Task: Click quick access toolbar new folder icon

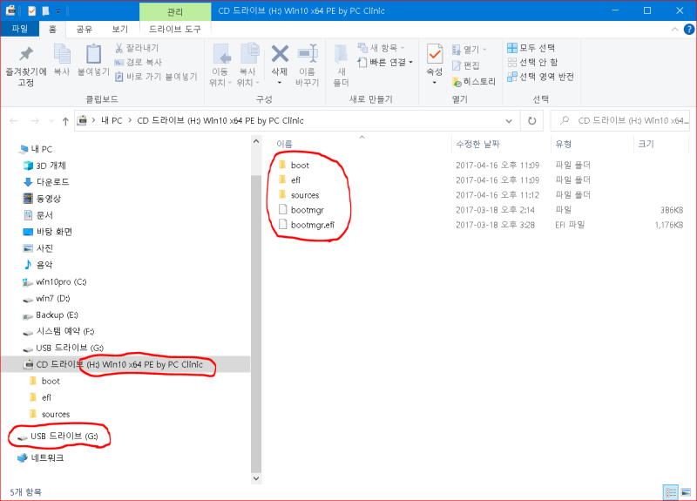Action: coord(46,10)
